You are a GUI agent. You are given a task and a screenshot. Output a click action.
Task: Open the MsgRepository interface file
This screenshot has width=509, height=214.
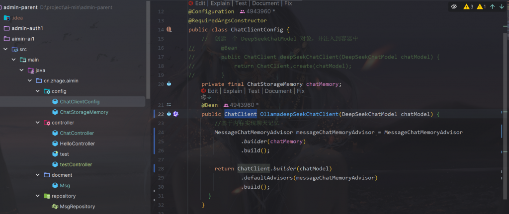click(x=77, y=206)
